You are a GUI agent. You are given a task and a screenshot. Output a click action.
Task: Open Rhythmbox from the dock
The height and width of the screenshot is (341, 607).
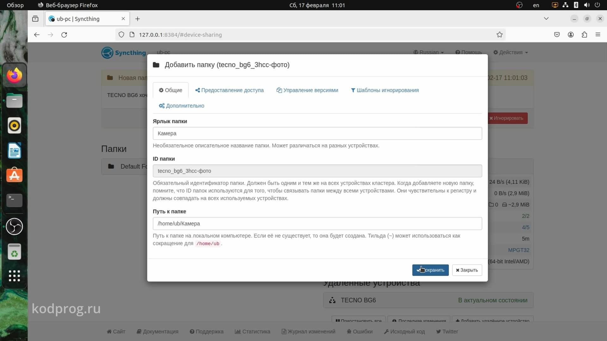[14, 125]
